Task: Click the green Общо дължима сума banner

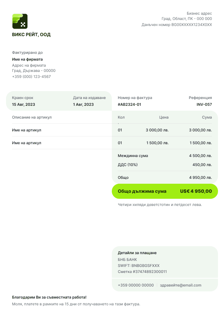Action: coord(165,191)
